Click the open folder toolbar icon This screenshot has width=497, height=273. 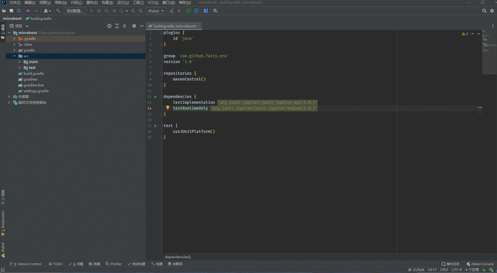click(4, 11)
